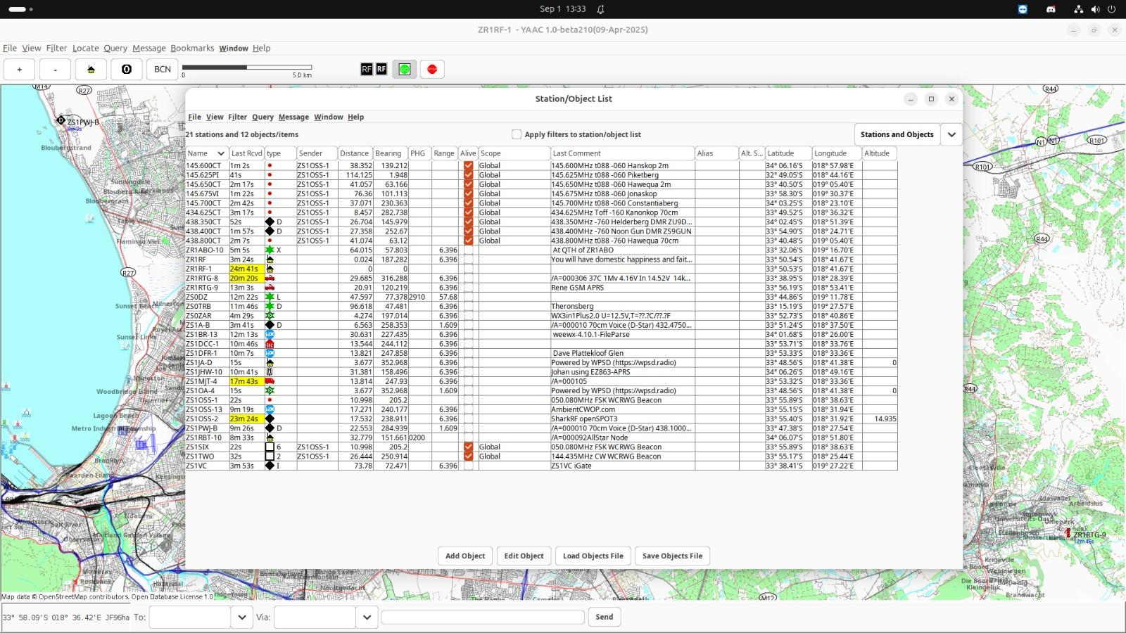Viewport: 1126px width, 633px height.
Task: Open the To: recipient dropdown arrow
Action: point(241,617)
